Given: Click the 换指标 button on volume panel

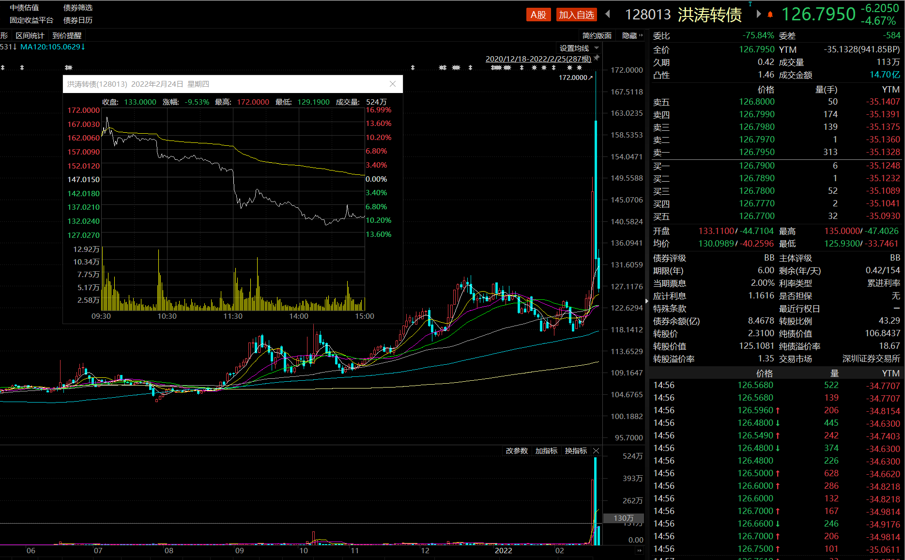Looking at the screenshot, I should point(576,451).
